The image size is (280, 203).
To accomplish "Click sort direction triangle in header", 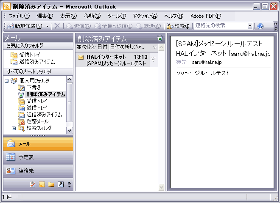I will click(x=155, y=47).
